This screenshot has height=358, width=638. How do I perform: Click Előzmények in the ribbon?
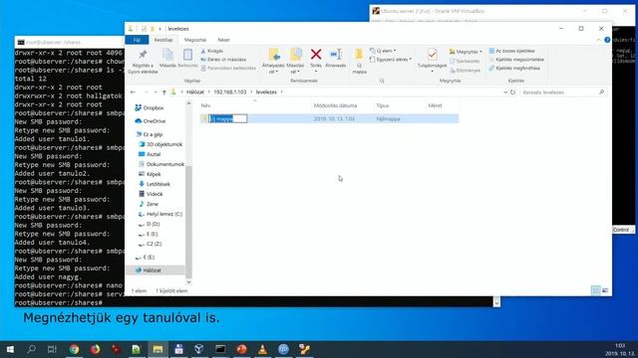(465, 71)
